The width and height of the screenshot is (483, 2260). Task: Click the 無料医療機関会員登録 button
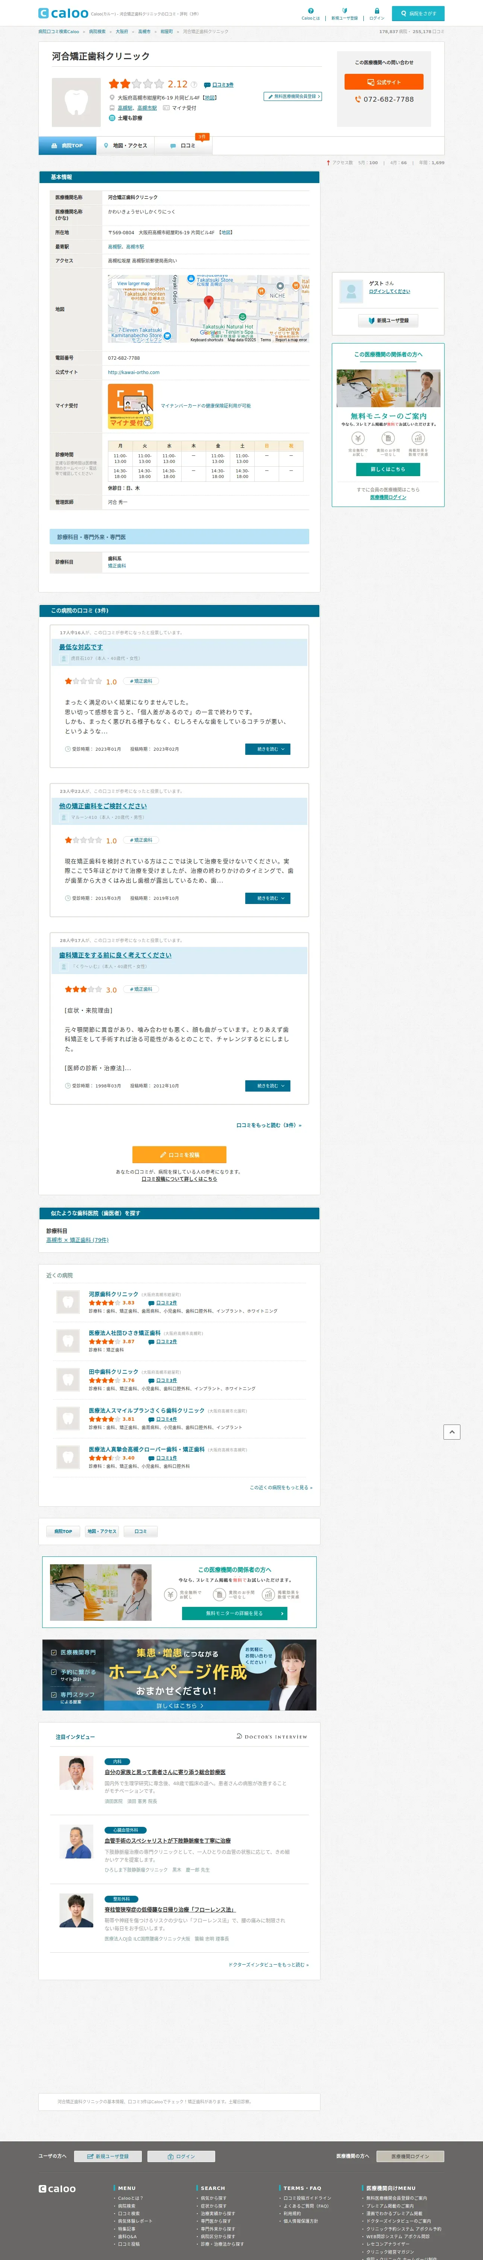293,96
